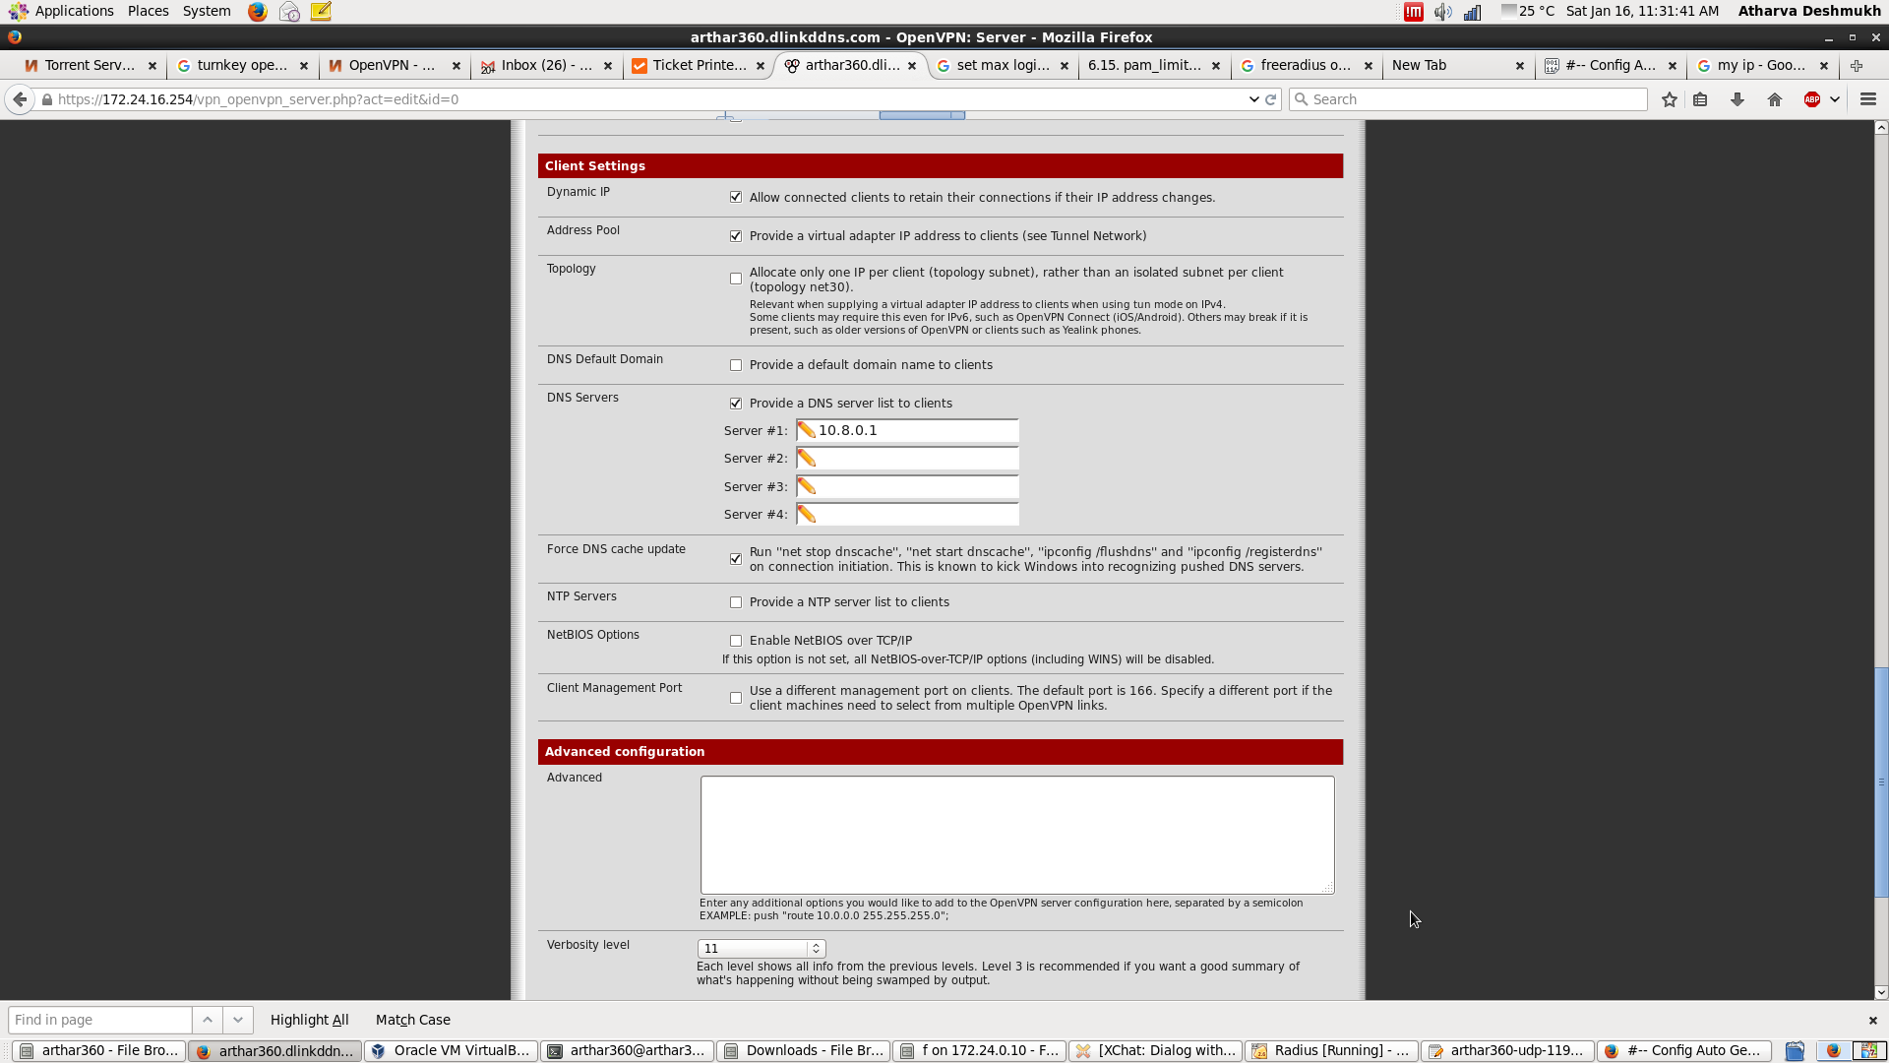Enable DNS Default Domain checkbox
Screen dimensions: 1889x1063
[736, 365]
